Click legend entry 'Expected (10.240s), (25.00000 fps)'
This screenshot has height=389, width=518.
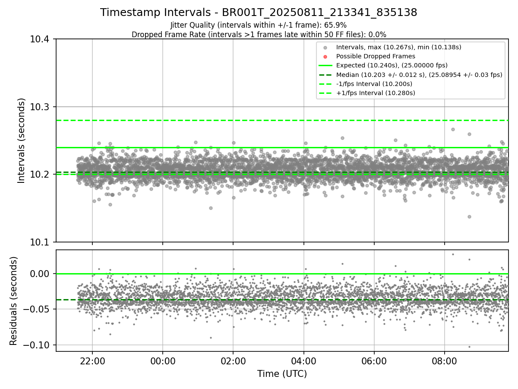coord(392,65)
